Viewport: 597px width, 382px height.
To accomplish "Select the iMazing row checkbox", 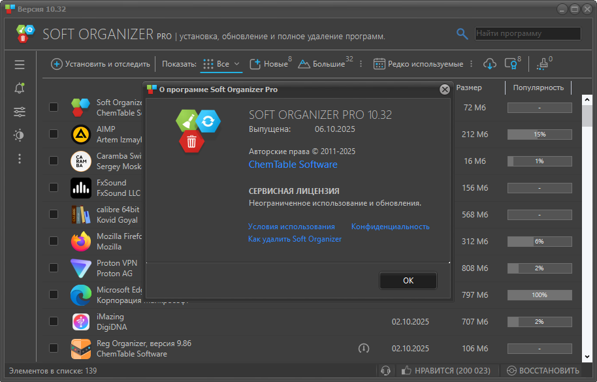I will [x=54, y=321].
